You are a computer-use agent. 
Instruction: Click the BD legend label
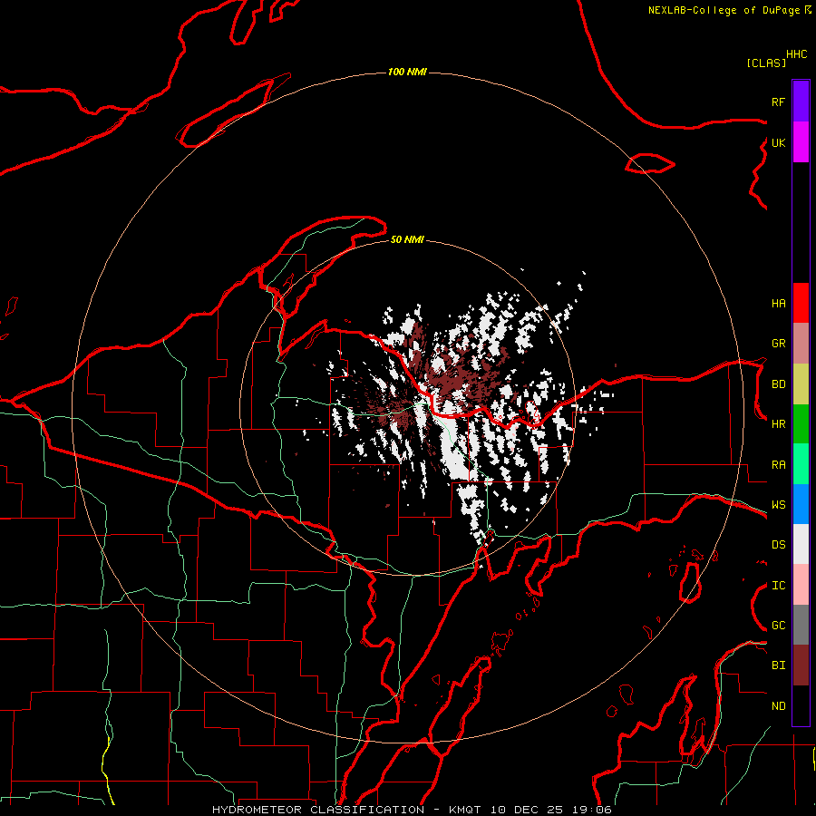tap(778, 384)
